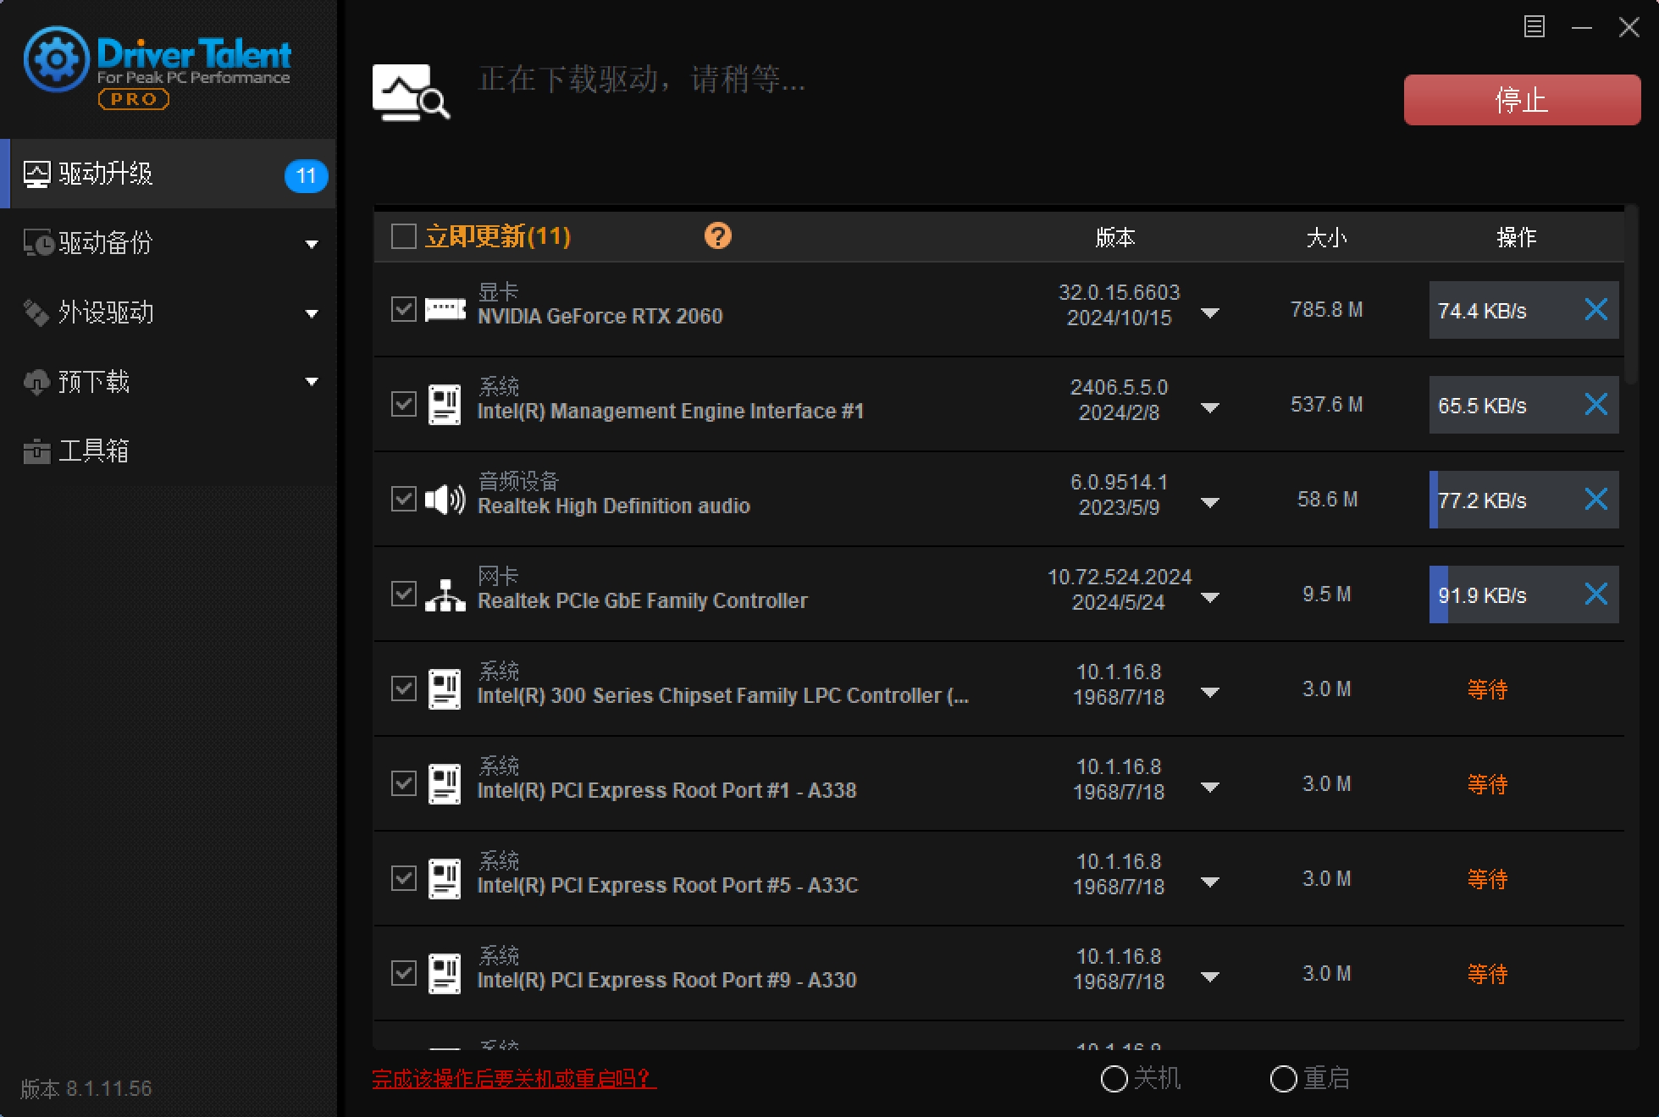The image size is (1659, 1117).
Task: Expand the 外设驱动 sidebar section
Action: [x=312, y=312]
